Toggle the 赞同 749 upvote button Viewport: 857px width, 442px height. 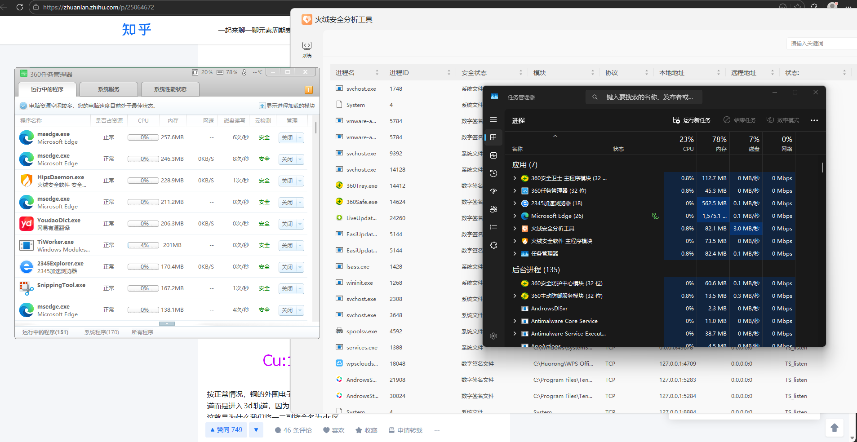click(x=226, y=430)
